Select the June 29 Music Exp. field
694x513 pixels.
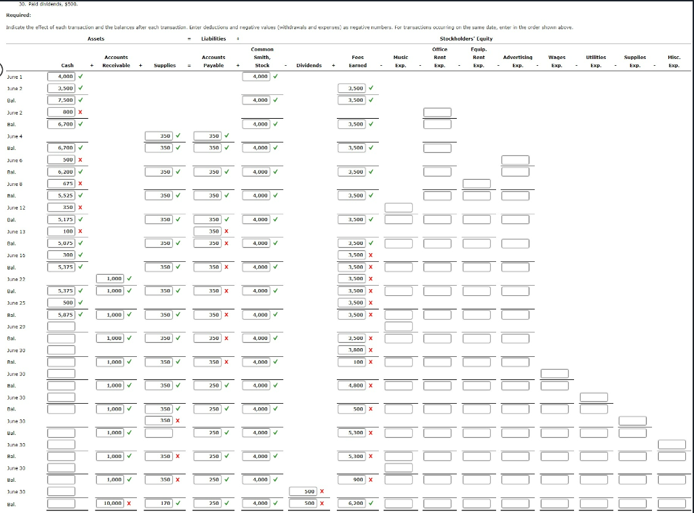click(x=399, y=326)
